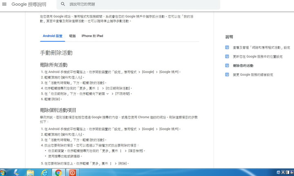Click article icon beside 更新您在 Google link
The height and width of the screenshot is (176, 294).
(227, 56)
